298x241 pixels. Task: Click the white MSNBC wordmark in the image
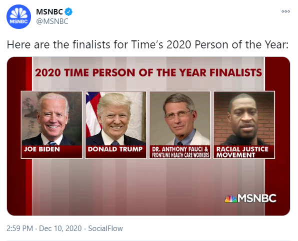click(x=257, y=198)
